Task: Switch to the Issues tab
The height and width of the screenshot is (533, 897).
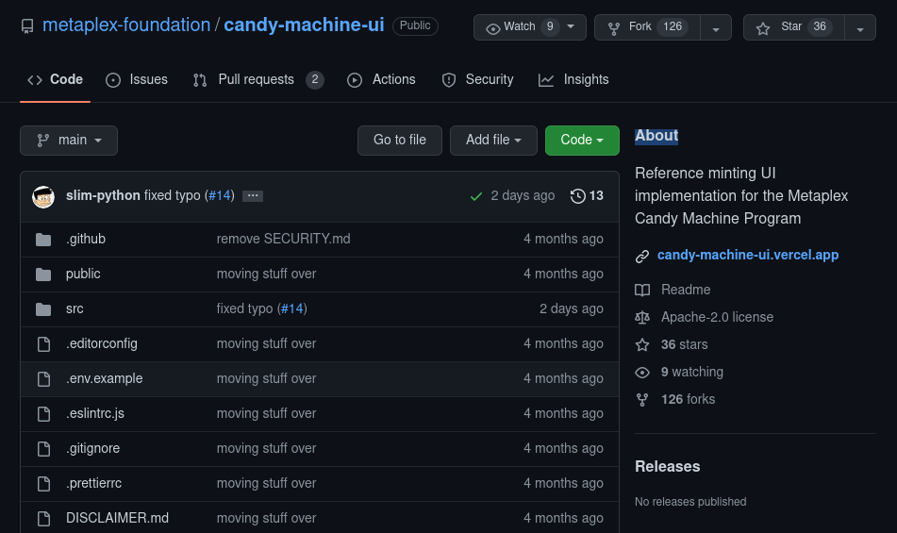Action: pos(137,80)
